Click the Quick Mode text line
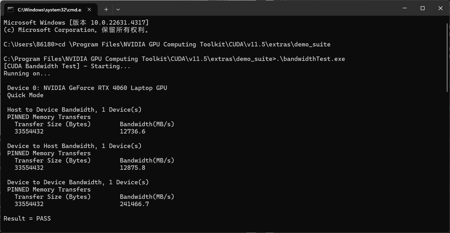Image resolution: width=450 pixels, height=233 pixels. coord(25,95)
